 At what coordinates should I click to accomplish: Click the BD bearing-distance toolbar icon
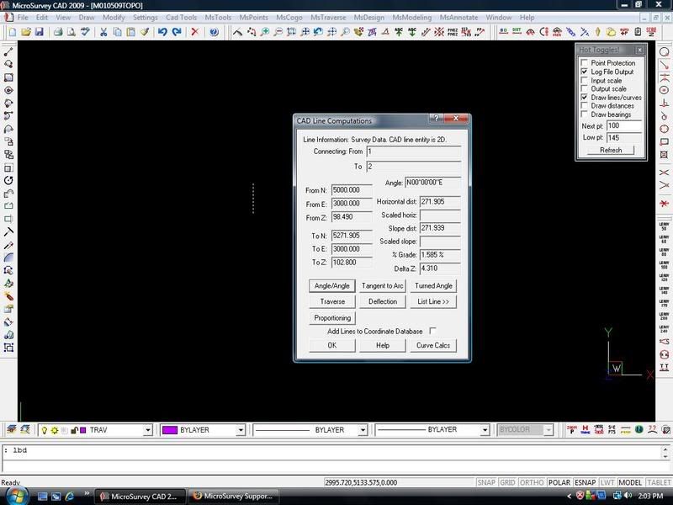click(x=503, y=32)
